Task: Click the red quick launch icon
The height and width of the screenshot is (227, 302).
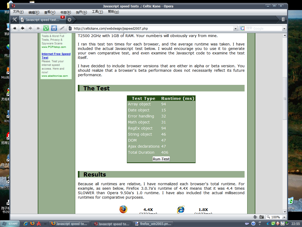Action: tap(39, 224)
